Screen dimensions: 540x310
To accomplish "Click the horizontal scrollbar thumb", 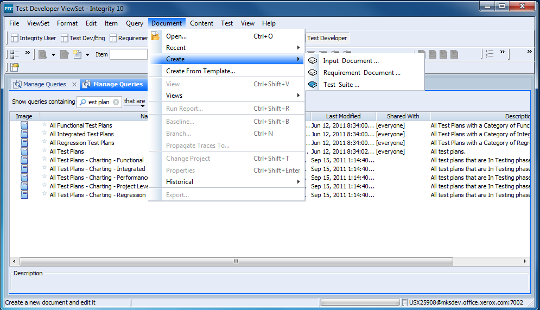I will coord(236,262).
